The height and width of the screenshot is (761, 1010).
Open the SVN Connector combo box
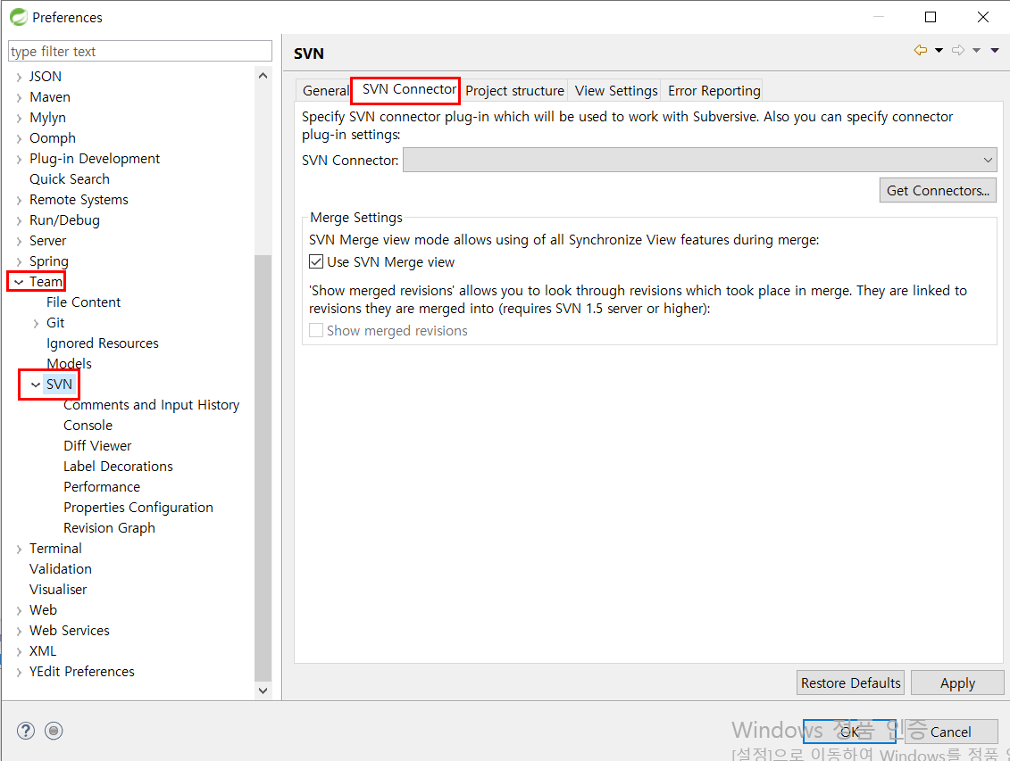coord(700,161)
